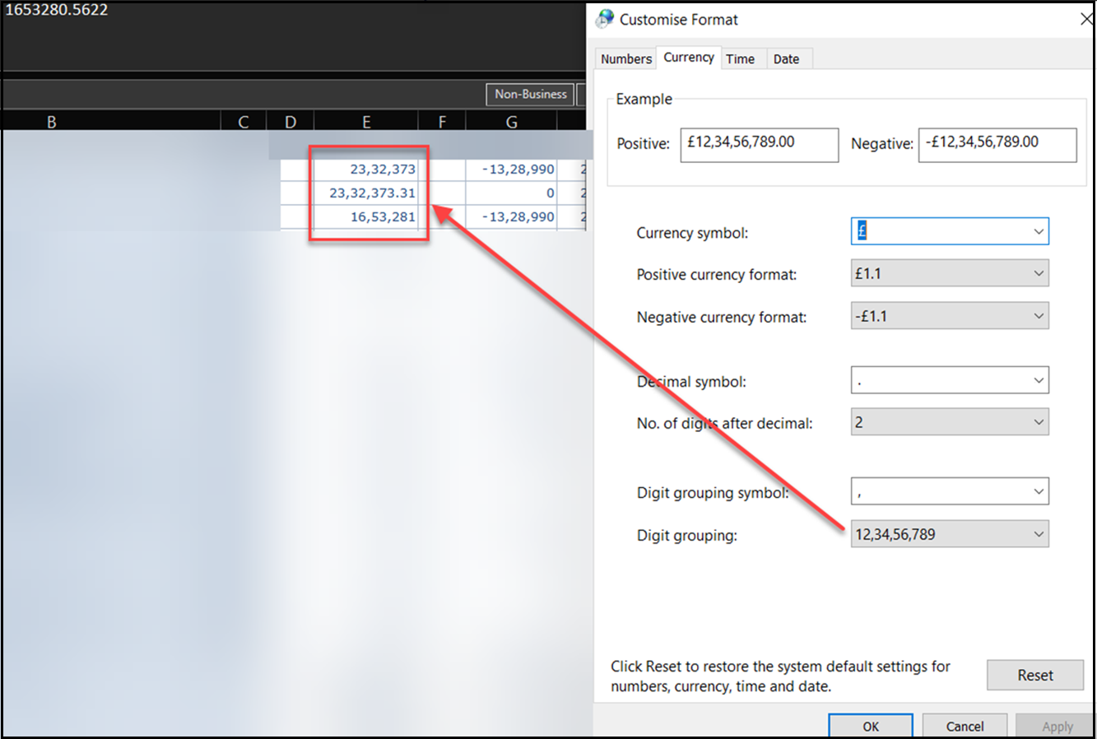Select column D header
This screenshot has height=739, width=1097.
(291, 122)
